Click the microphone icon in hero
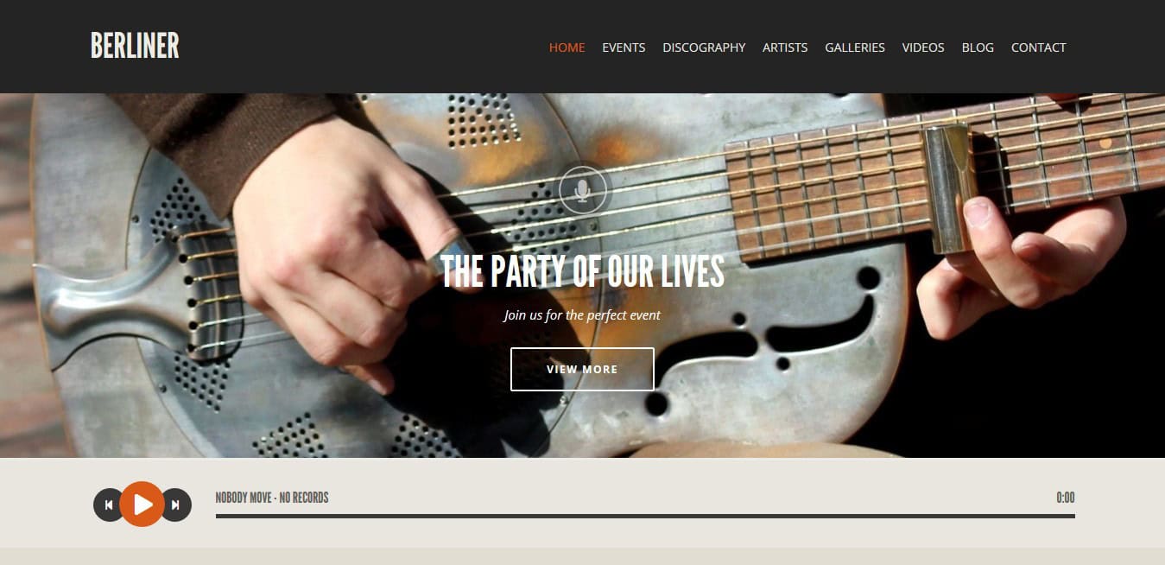The width and height of the screenshot is (1165, 565). click(583, 190)
